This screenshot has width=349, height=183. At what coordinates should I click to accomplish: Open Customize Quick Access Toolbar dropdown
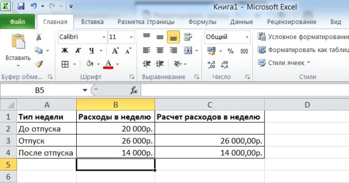[71, 6]
